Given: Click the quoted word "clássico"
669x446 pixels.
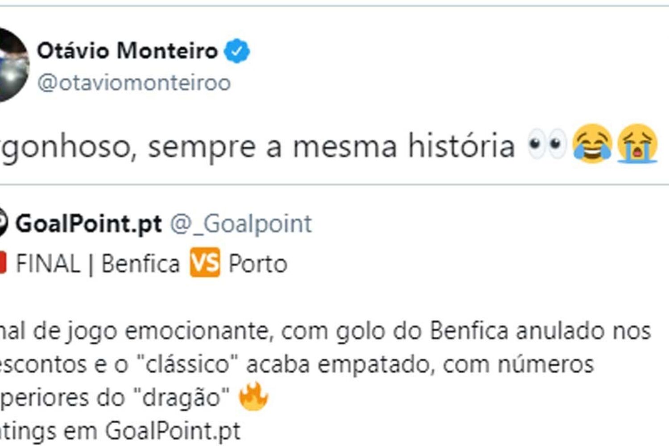Looking at the screenshot, I should tap(187, 364).
